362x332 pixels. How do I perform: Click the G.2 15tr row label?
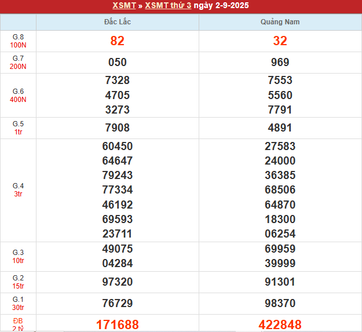(x=18, y=282)
